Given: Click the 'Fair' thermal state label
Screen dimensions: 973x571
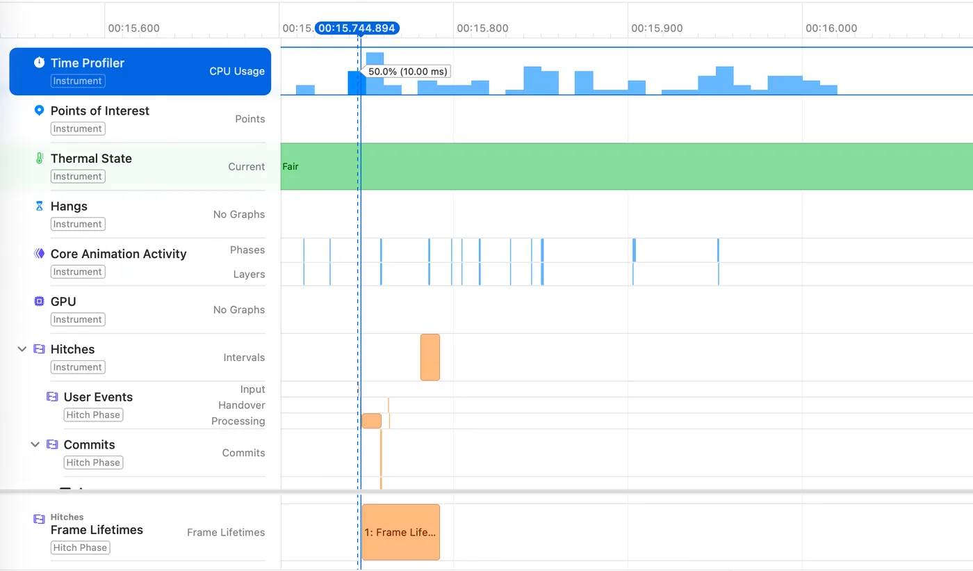Looking at the screenshot, I should pos(291,167).
